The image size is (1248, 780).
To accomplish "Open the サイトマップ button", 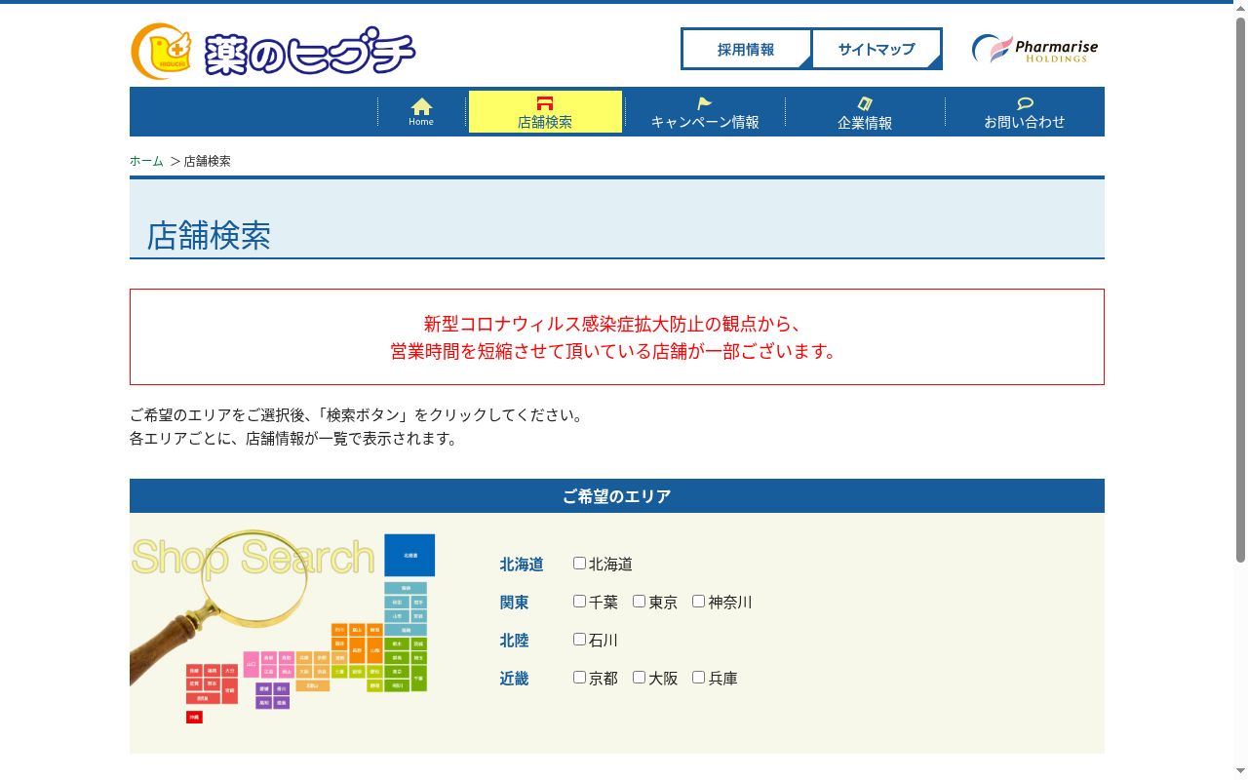I will point(877,49).
